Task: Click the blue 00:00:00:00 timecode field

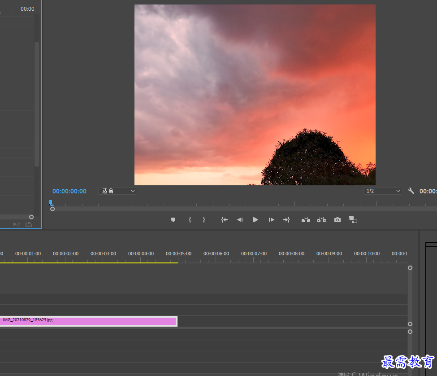Action: pos(69,191)
